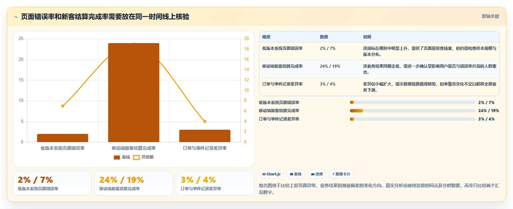
Task: Open the 3% / 4% stat card
Action: 215,183
